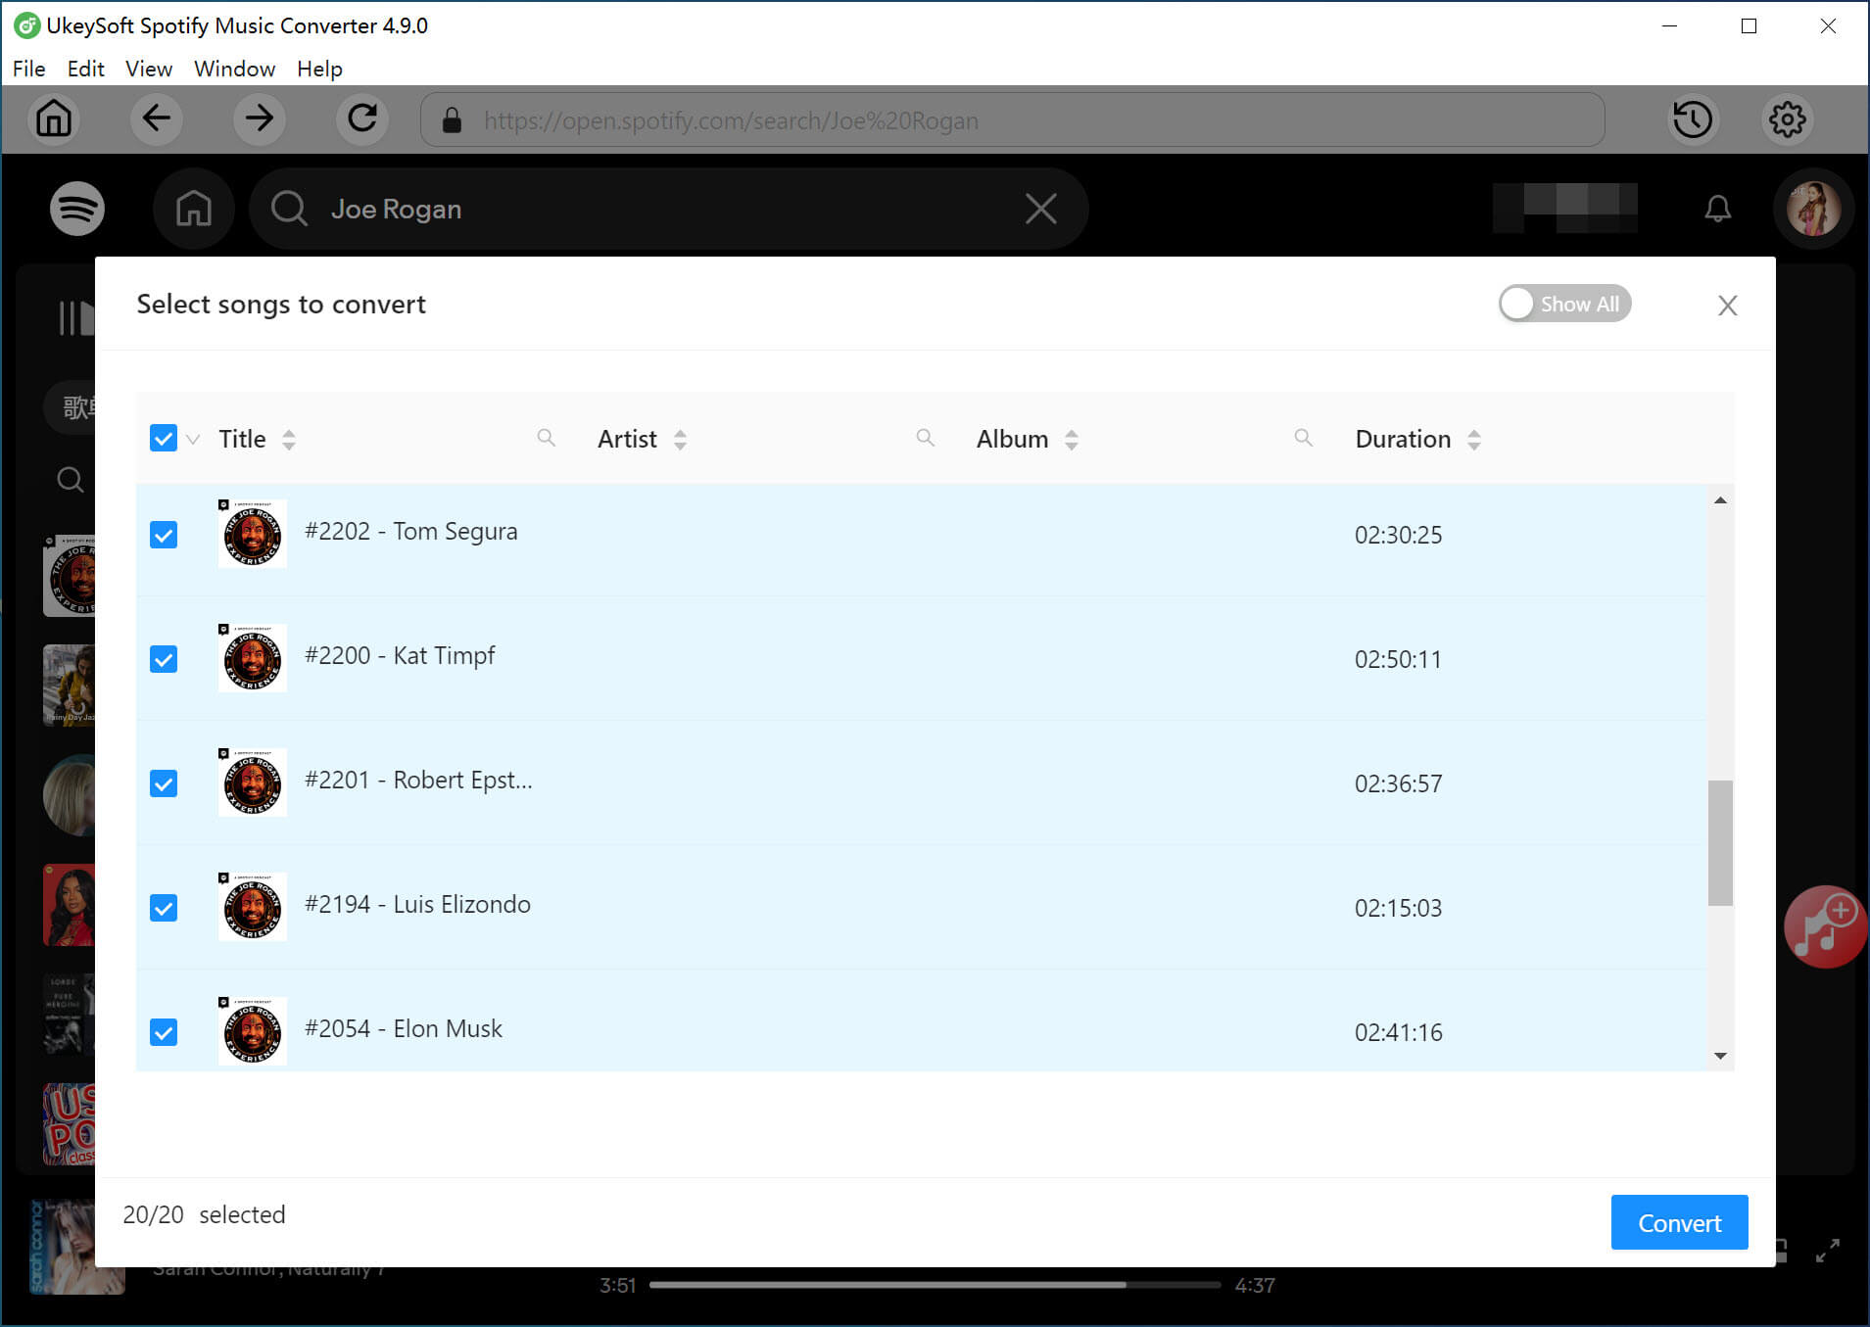Click the #2194 - Luis Elizondo title
The height and width of the screenshot is (1327, 1870).
click(x=417, y=904)
